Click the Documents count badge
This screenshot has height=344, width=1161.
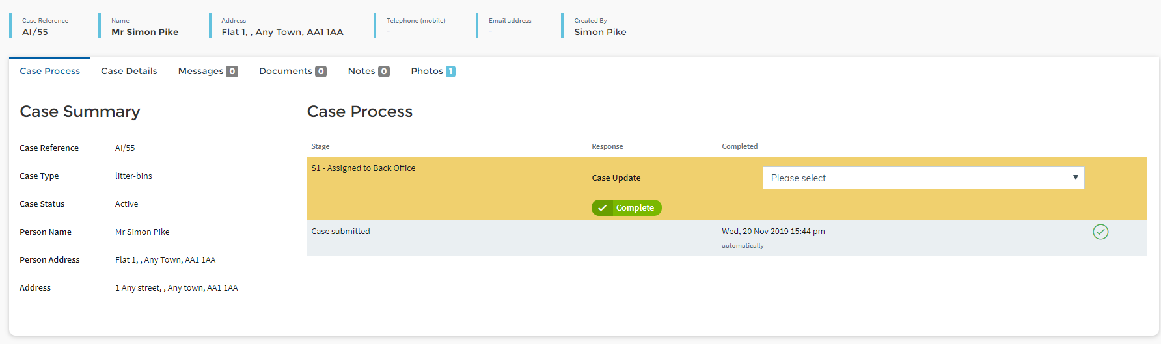click(321, 72)
